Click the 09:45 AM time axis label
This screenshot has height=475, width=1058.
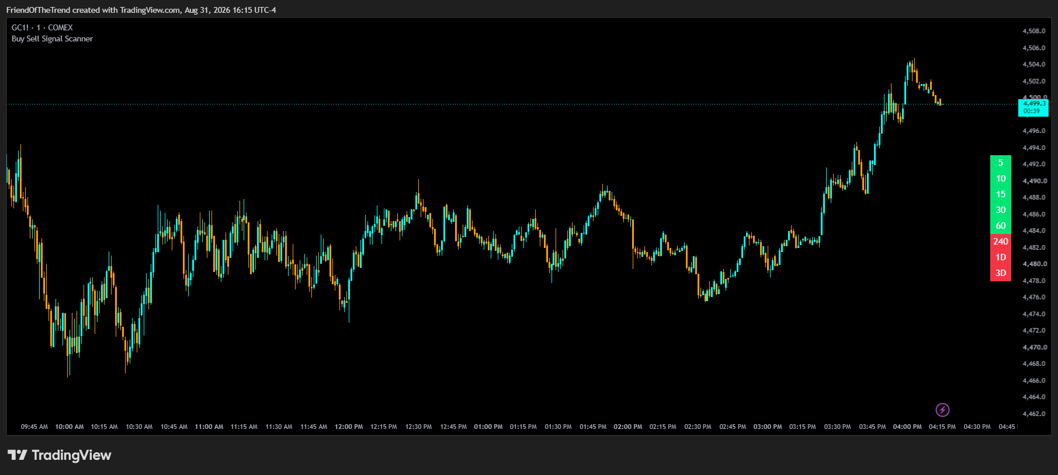[x=34, y=427]
